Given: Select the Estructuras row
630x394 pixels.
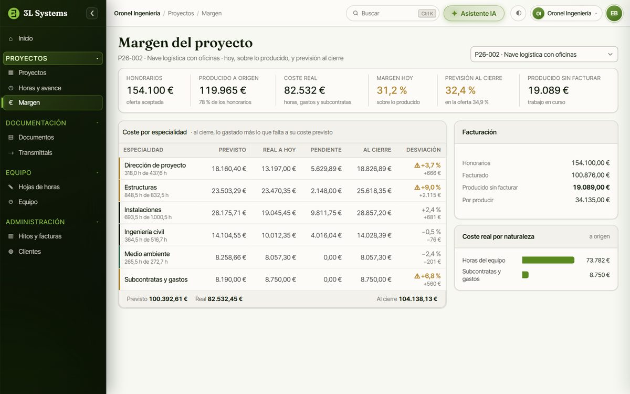Looking at the screenshot, I should click(x=282, y=191).
